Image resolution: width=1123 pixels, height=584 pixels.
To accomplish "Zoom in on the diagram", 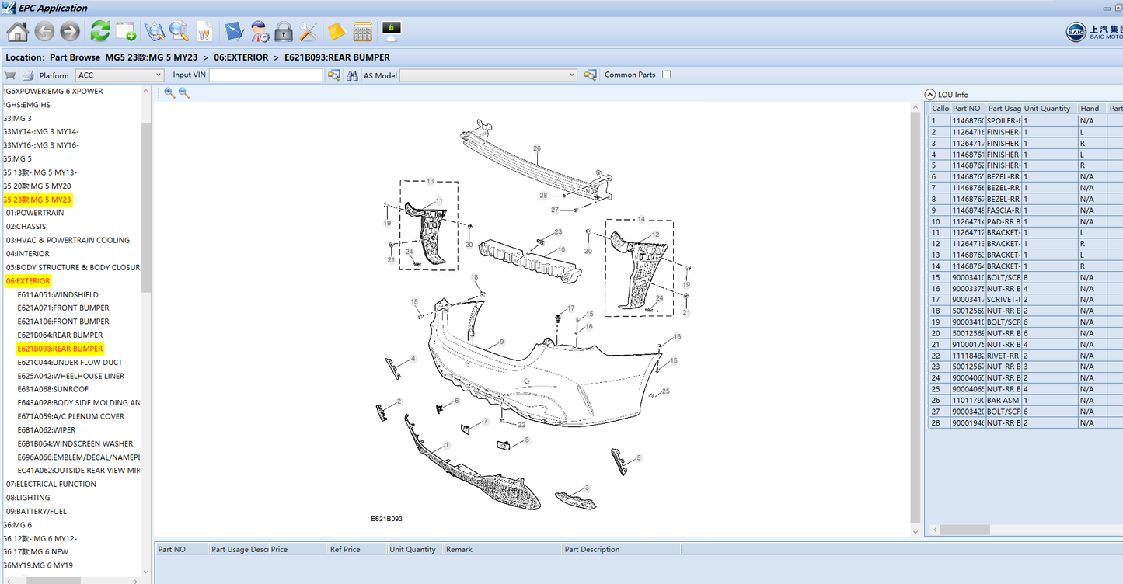I will coord(169,92).
